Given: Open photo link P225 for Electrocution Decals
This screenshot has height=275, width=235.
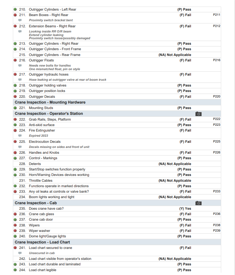Looking at the screenshot, I should [216, 142].
